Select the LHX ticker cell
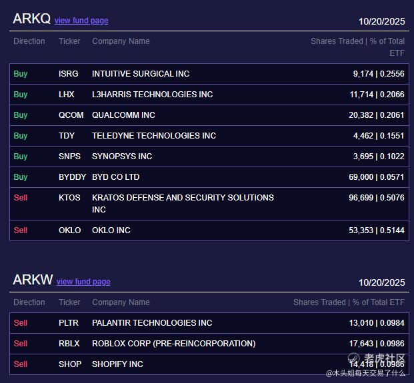Viewport: 414px width, 383px height. click(66, 95)
